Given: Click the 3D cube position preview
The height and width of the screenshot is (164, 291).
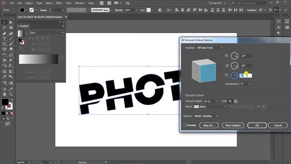Looking at the screenshot, I should click(x=204, y=71).
